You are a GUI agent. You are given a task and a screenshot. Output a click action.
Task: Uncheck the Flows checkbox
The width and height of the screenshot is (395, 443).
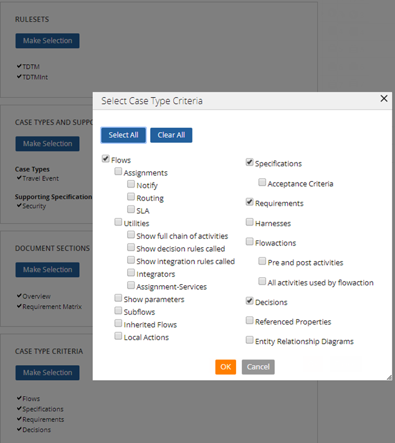[x=105, y=160]
